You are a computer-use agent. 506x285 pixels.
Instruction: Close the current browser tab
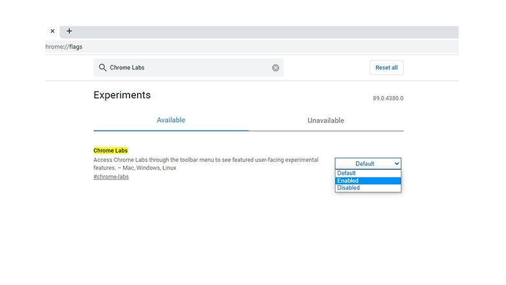(x=52, y=31)
